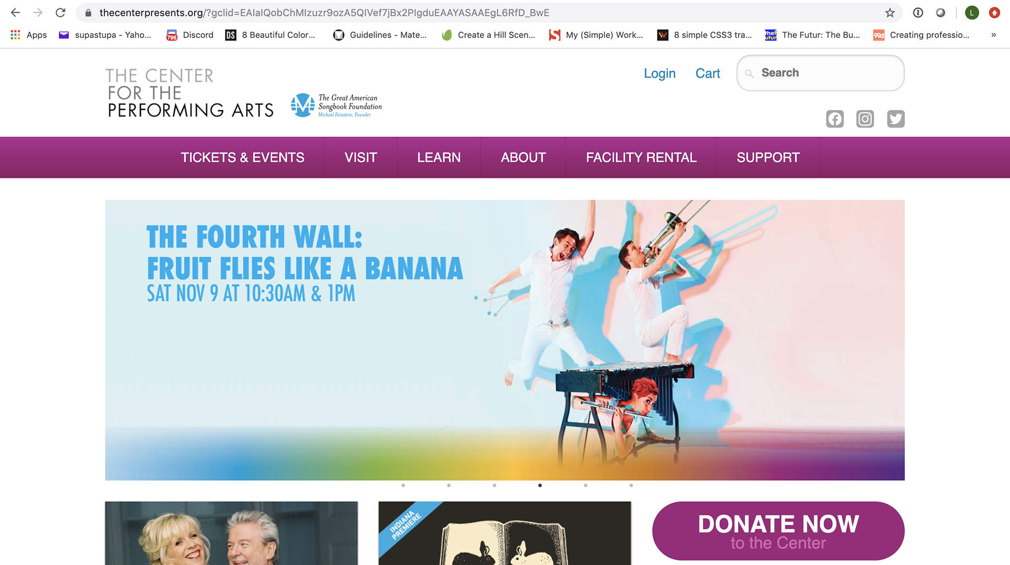This screenshot has height=565, width=1010.
Task: Open the Facebook social icon
Action: [835, 119]
